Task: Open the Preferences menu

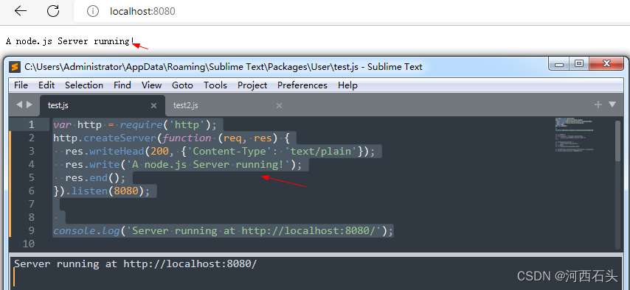Action: click(302, 85)
